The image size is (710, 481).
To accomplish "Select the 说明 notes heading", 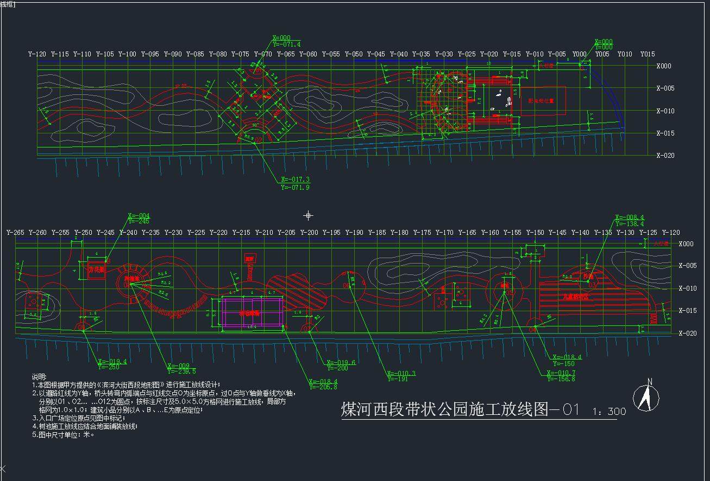I will pyautogui.click(x=39, y=376).
